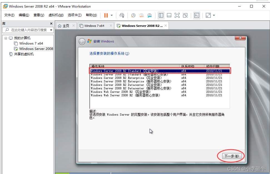270x174 pixels.
Task: Click the 下一步(N) button
Action: pos(232,156)
